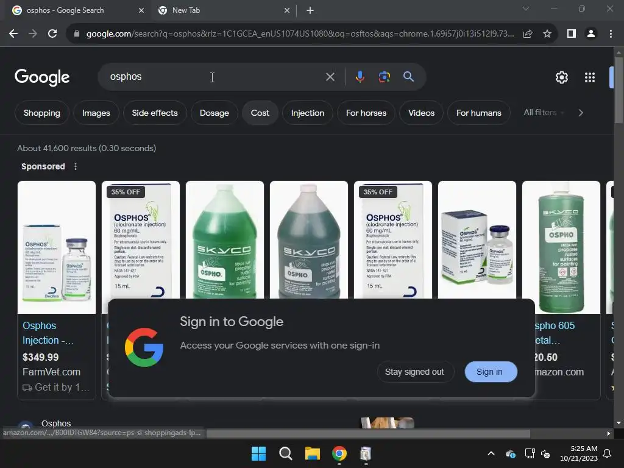Close the osphos Google Search tab
The width and height of the screenshot is (624, 468).
tap(141, 10)
